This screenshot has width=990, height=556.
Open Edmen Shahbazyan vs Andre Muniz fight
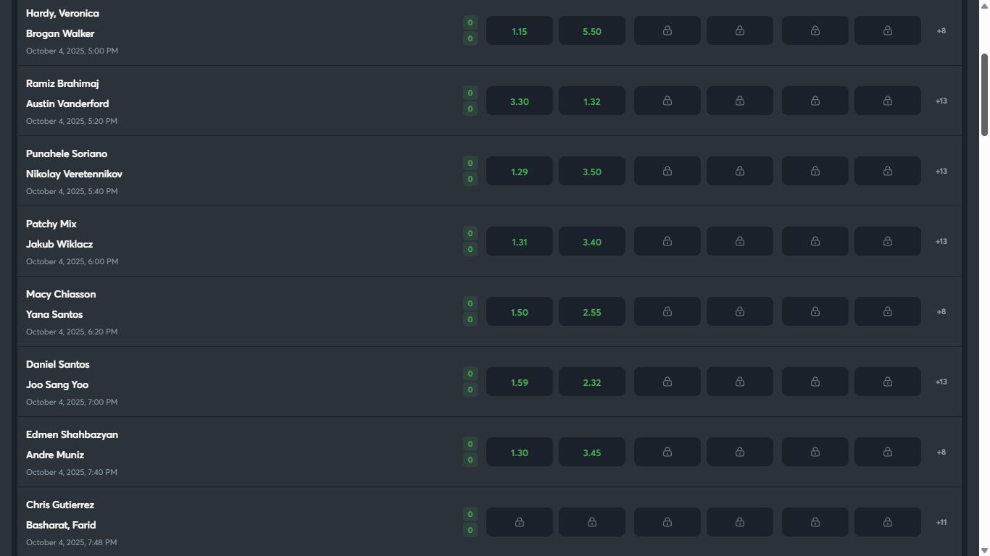(72, 445)
